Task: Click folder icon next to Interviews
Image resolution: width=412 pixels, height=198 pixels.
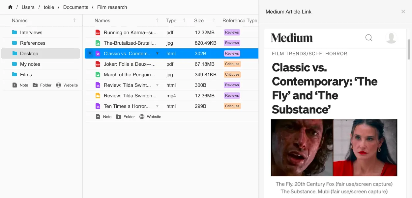Action: [15, 33]
